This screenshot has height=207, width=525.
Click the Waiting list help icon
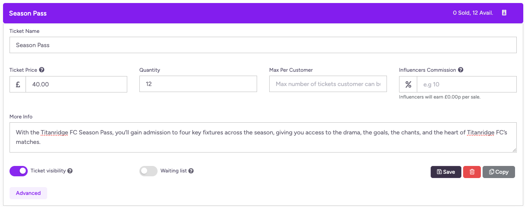pos(191,171)
